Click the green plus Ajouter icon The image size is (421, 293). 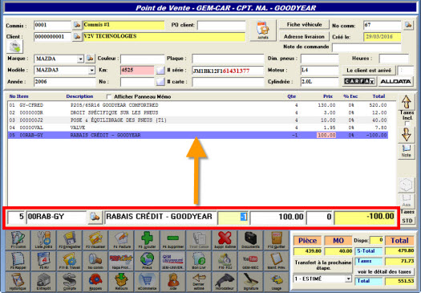(x=147, y=240)
